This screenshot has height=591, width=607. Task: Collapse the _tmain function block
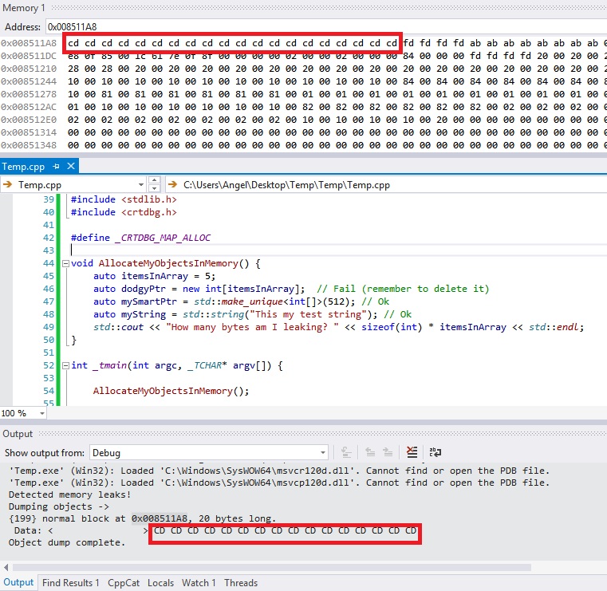(x=65, y=365)
